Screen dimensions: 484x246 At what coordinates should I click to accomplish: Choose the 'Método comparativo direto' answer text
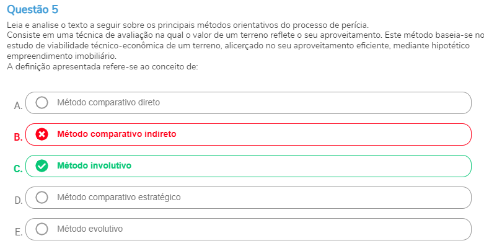coord(108,102)
